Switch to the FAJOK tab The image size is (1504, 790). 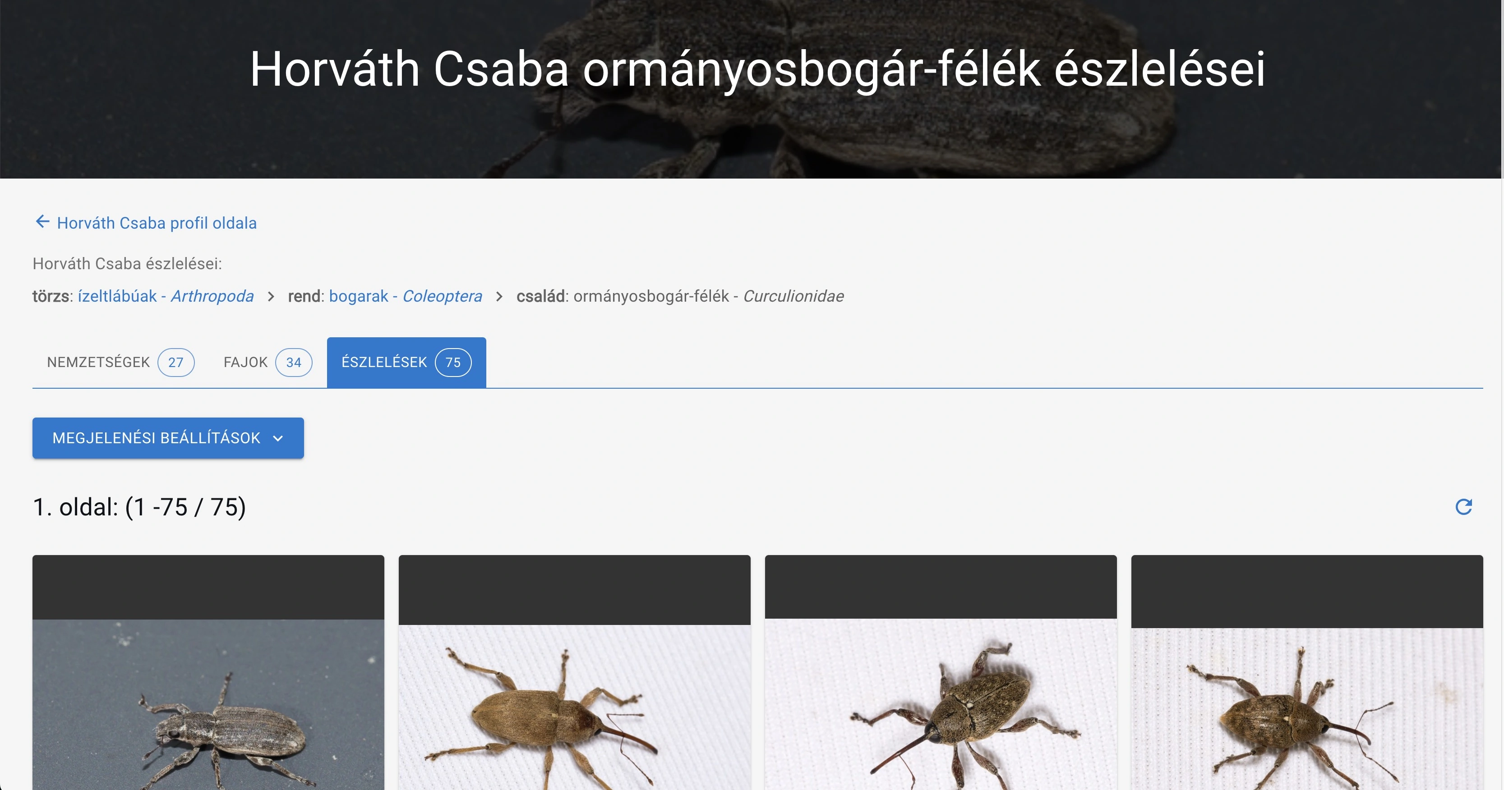click(245, 363)
